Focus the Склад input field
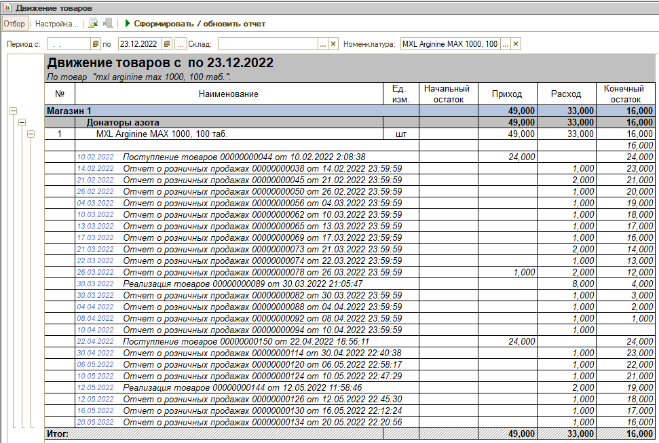The width and height of the screenshot is (659, 443). pos(267,44)
